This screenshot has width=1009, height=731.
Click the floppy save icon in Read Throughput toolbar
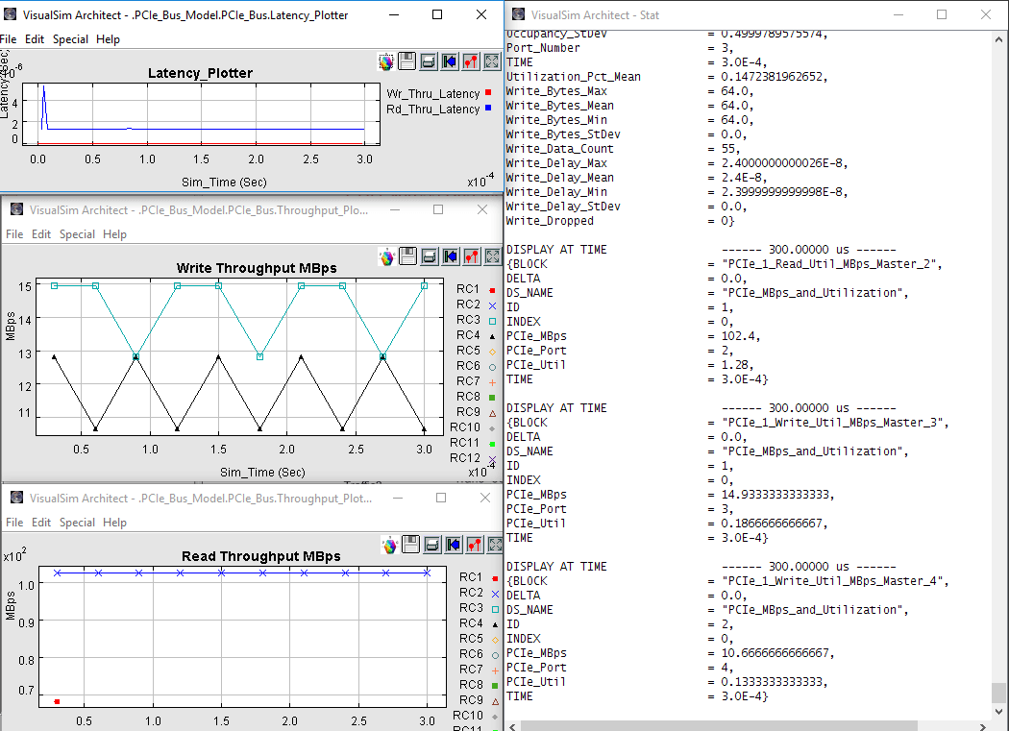(x=411, y=545)
